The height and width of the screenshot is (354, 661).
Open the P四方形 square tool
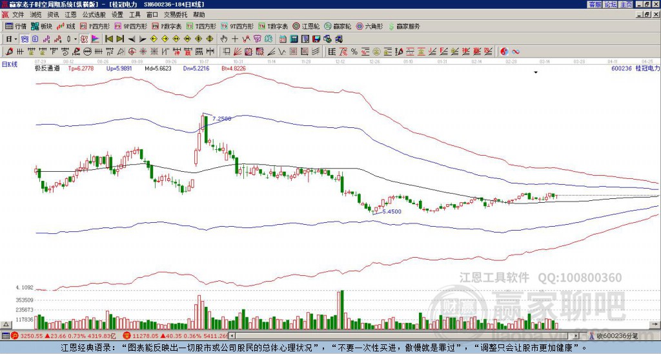point(96,26)
